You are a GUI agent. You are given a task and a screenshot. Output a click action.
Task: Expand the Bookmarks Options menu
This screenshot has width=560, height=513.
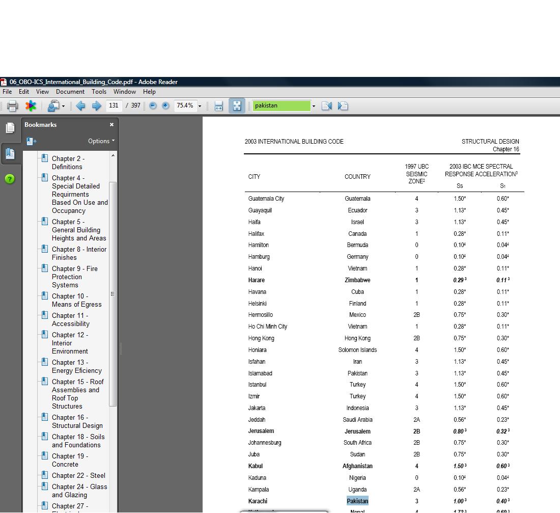[101, 141]
